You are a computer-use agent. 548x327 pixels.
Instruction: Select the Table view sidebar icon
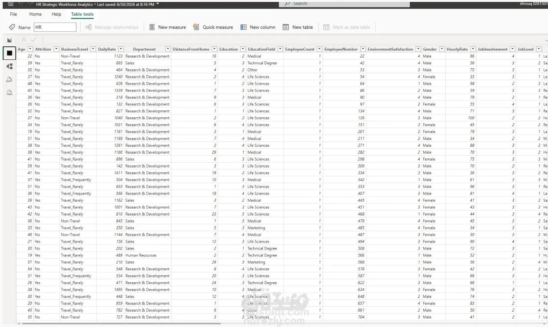point(10,53)
